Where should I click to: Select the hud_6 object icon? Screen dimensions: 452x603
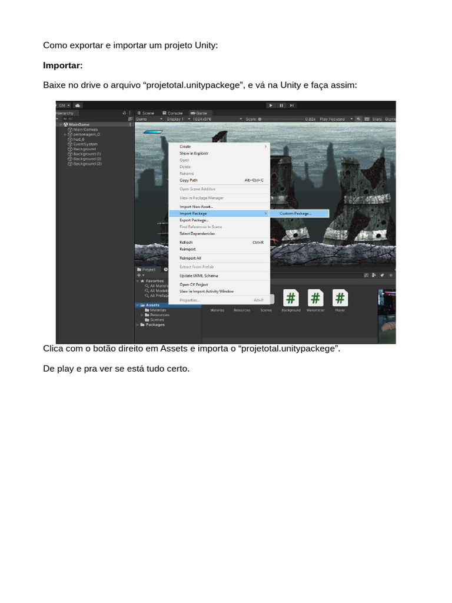click(70, 140)
